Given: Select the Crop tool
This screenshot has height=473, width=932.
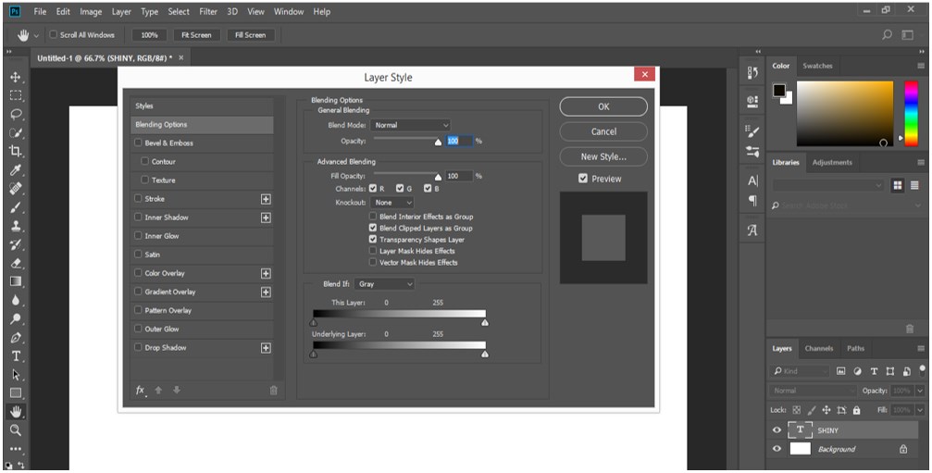Looking at the screenshot, I should pos(16,151).
